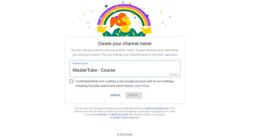Viewport: 253px width, 137px height.
Task: Click the dark green star above the rainbow
Action: (106, 6)
